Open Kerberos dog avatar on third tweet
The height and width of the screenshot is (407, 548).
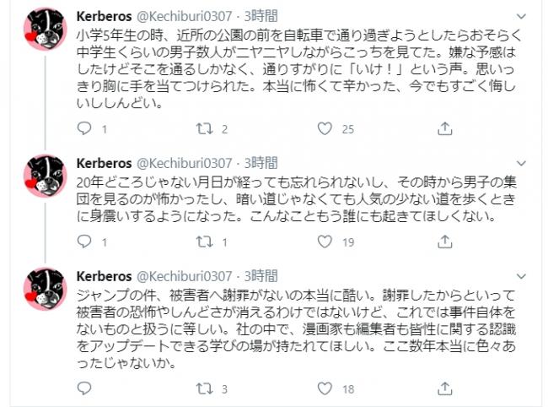click(x=46, y=289)
